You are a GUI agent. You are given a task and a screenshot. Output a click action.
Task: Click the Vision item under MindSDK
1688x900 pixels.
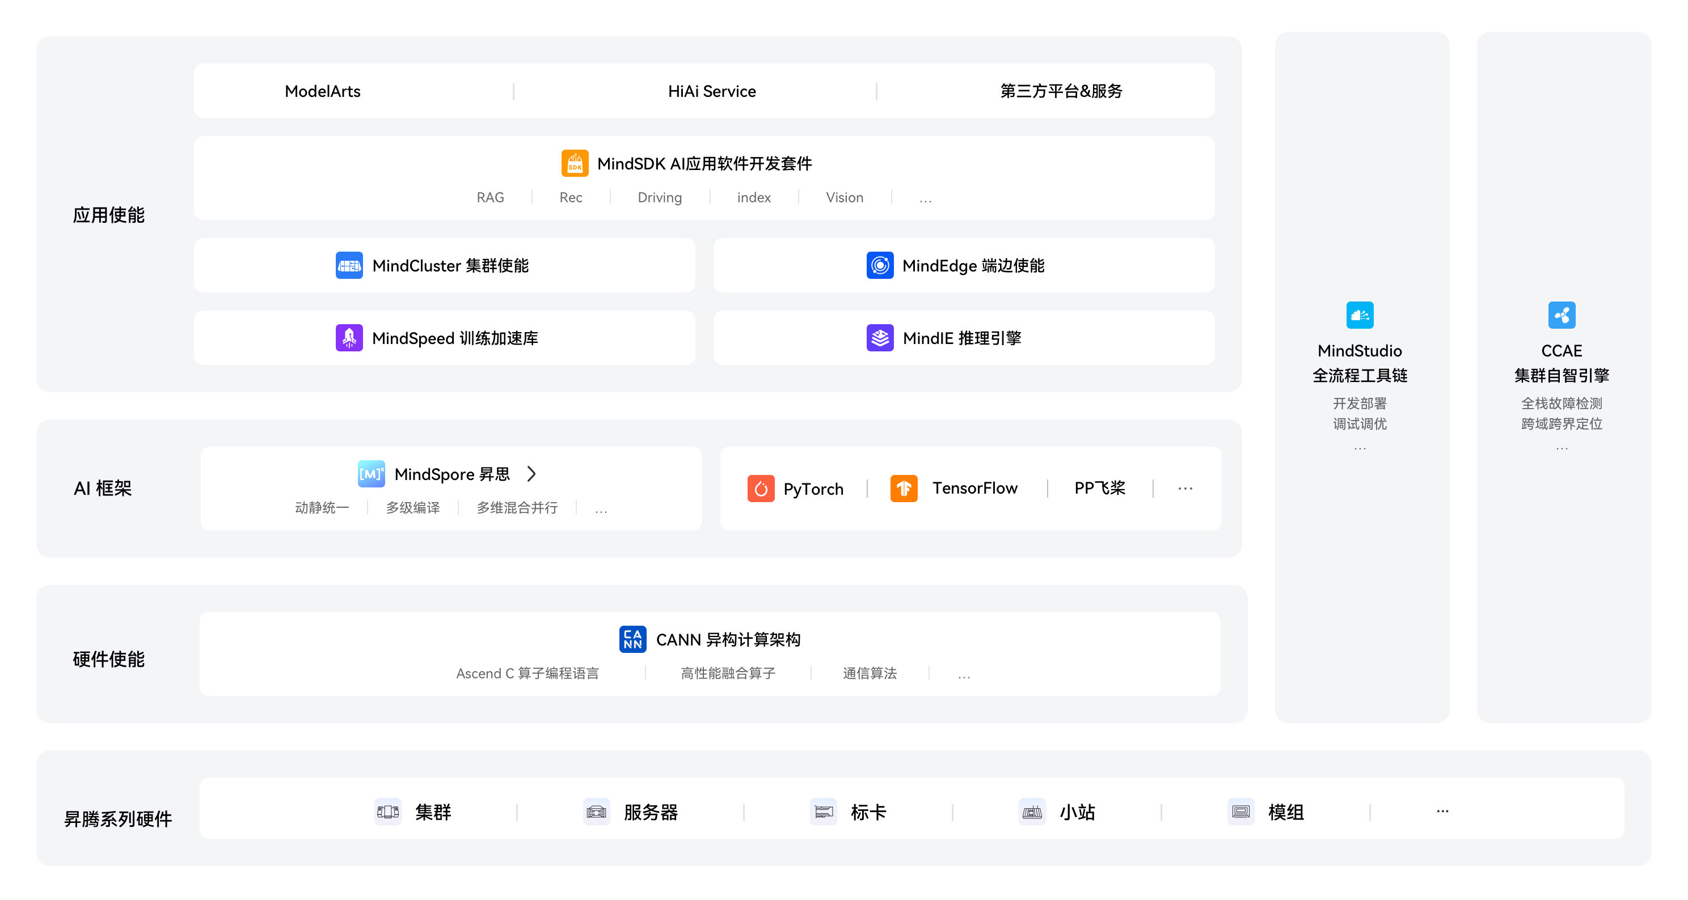pos(844,197)
